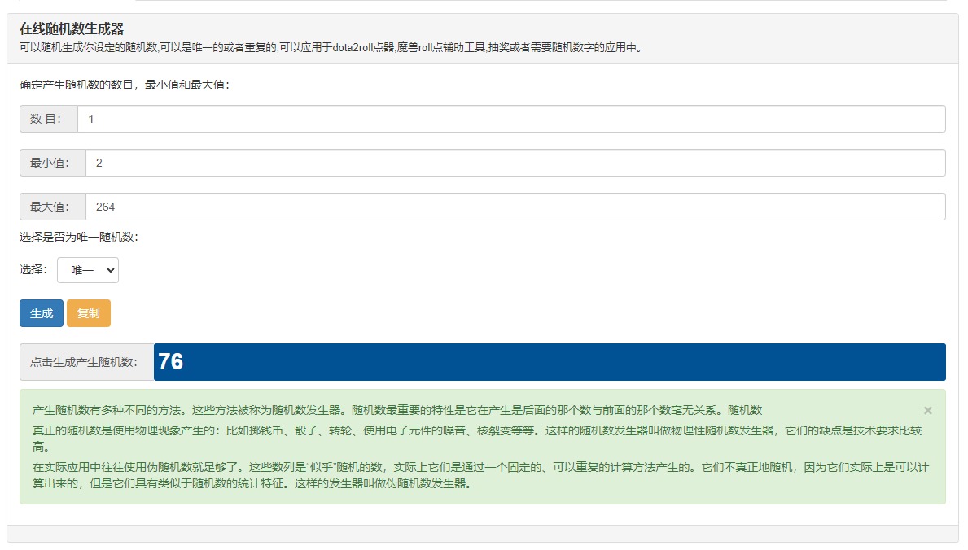Click the 点击生成产生随机数 label
968x550 pixels.
point(86,362)
